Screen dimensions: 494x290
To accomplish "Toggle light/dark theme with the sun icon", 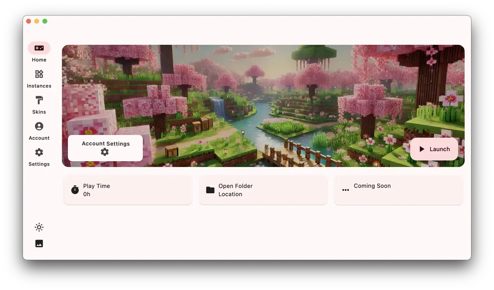I will [39, 227].
